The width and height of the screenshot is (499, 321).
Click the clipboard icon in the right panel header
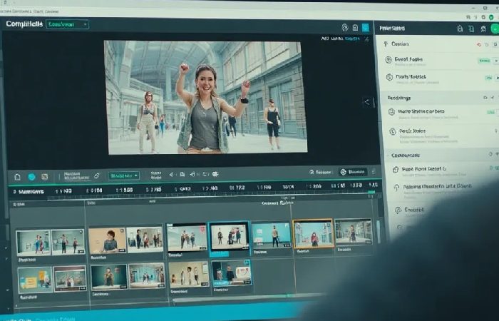click(x=460, y=29)
